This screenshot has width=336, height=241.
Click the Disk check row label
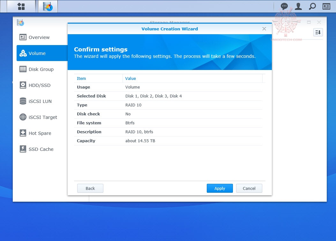[x=88, y=114]
